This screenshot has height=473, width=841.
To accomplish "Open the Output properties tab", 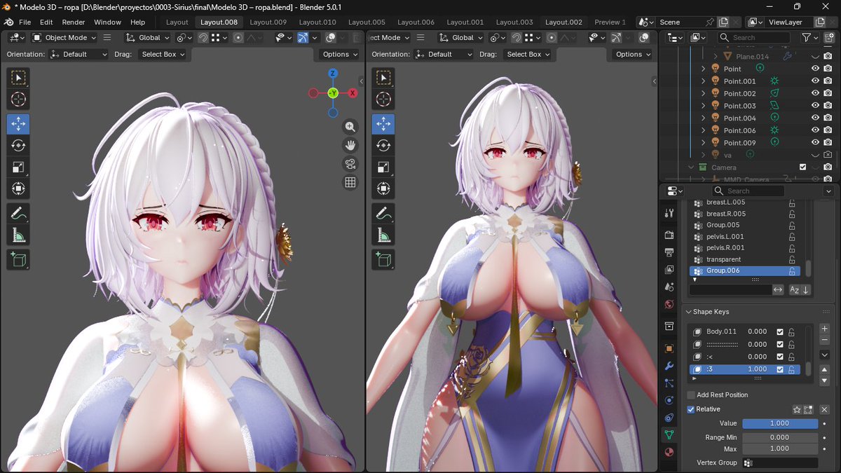I will pyautogui.click(x=669, y=252).
